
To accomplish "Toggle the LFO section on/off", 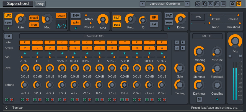I will point(8,15).
